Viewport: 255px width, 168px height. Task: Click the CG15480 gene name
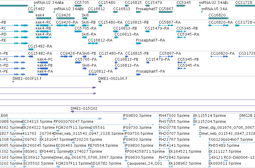coord(107,3)
